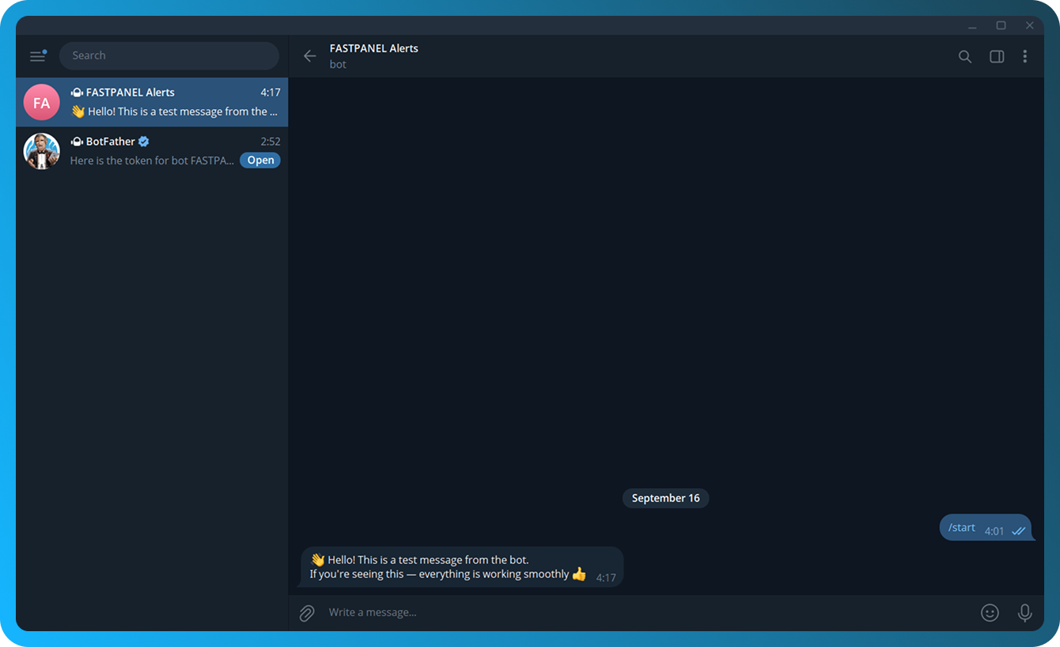Click the FA avatar circle
The height and width of the screenshot is (647, 1060).
pyautogui.click(x=42, y=103)
